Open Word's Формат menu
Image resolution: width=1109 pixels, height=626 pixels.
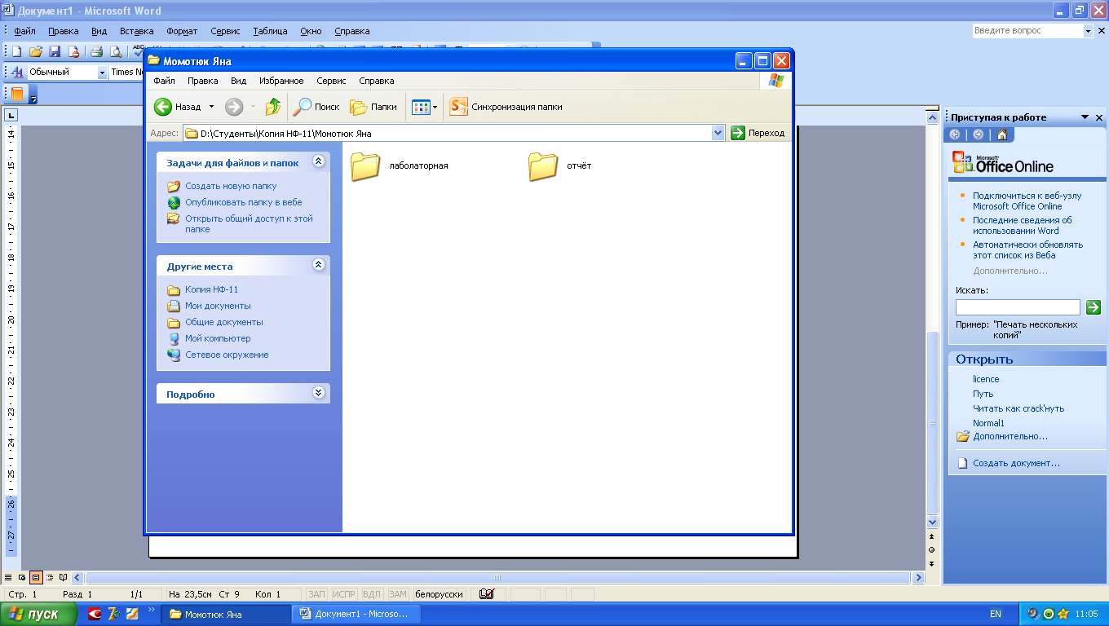click(182, 31)
